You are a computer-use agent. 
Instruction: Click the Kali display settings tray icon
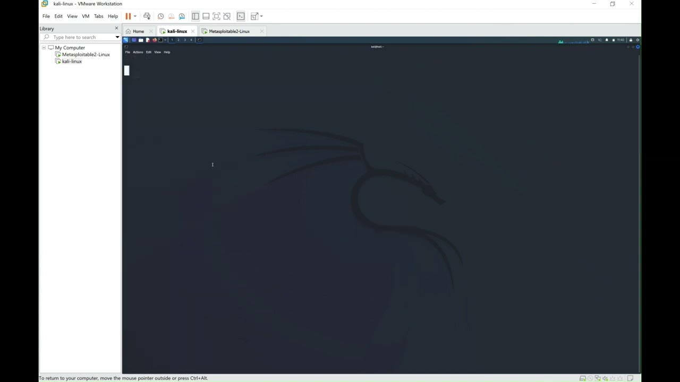click(x=592, y=40)
